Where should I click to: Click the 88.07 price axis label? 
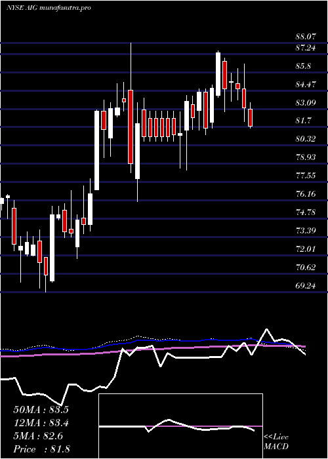point(306,37)
